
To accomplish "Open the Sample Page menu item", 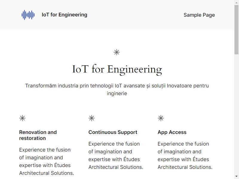I will pos(199,15).
